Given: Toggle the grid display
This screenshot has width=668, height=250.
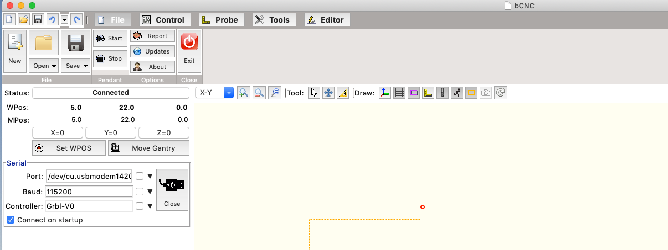Looking at the screenshot, I should point(399,93).
